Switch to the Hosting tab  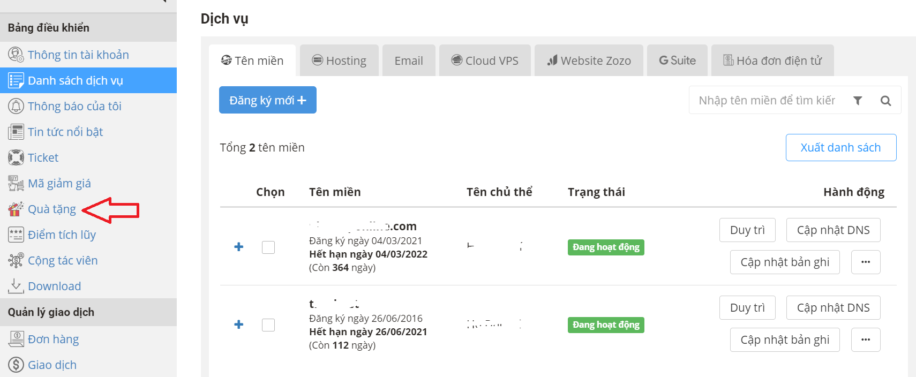[x=339, y=60]
